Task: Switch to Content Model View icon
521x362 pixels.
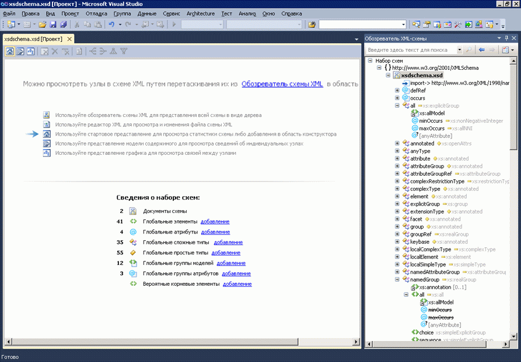Action: [x=20, y=51]
